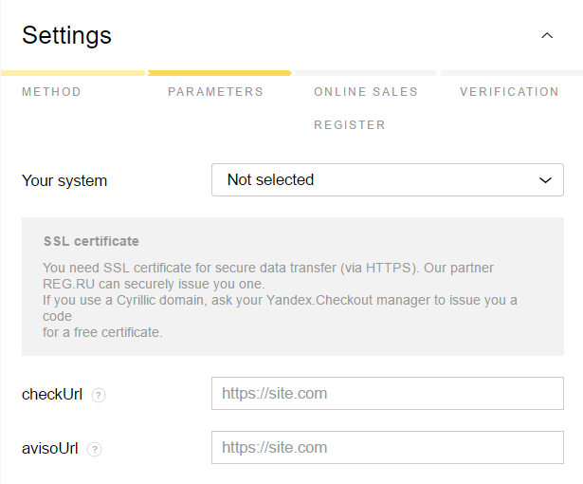The height and width of the screenshot is (484, 583).
Task: Go to the ONLINE SALES REGISTER tab
Action: pyautogui.click(x=366, y=108)
